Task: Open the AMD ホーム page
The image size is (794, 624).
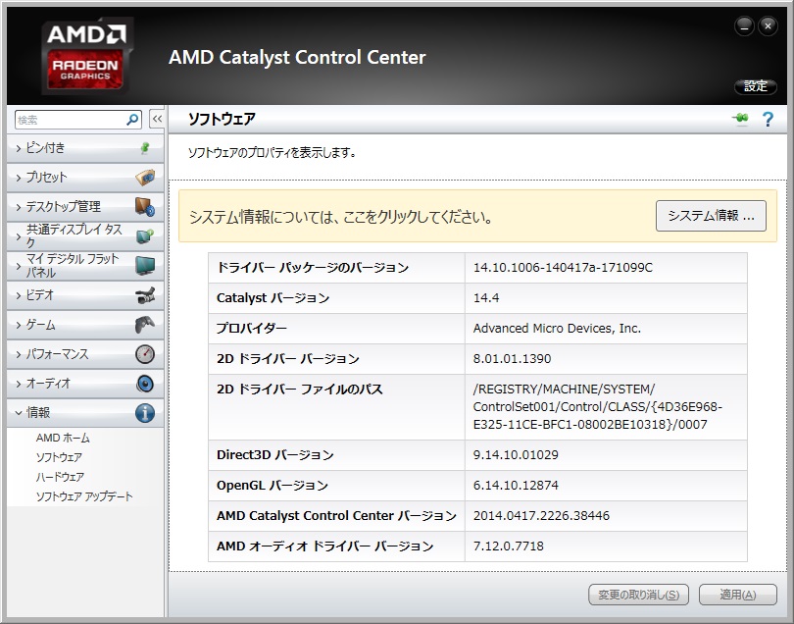Action: point(63,438)
